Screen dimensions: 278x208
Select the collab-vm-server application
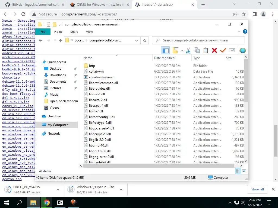point(101,77)
